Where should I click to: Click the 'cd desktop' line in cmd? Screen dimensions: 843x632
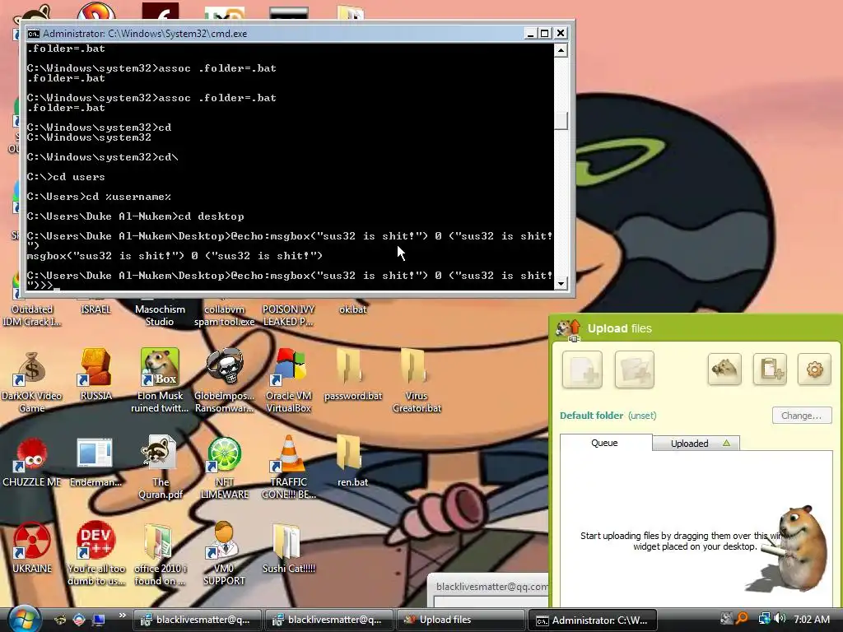[136, 216]
